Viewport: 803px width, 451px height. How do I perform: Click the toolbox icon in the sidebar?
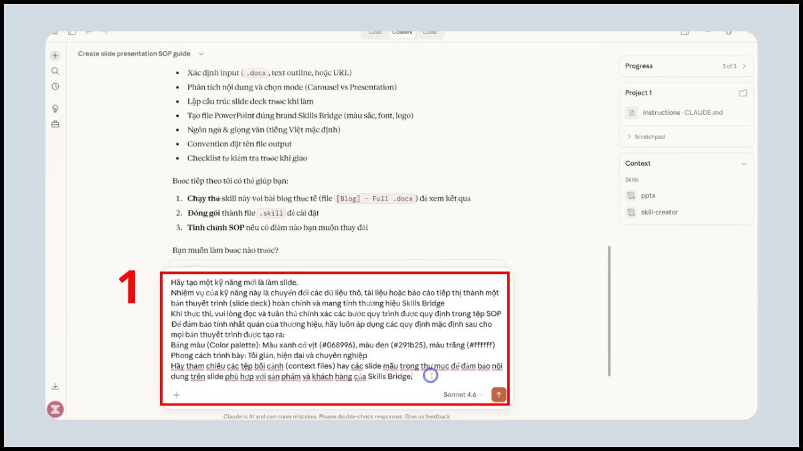pos(55,124)
